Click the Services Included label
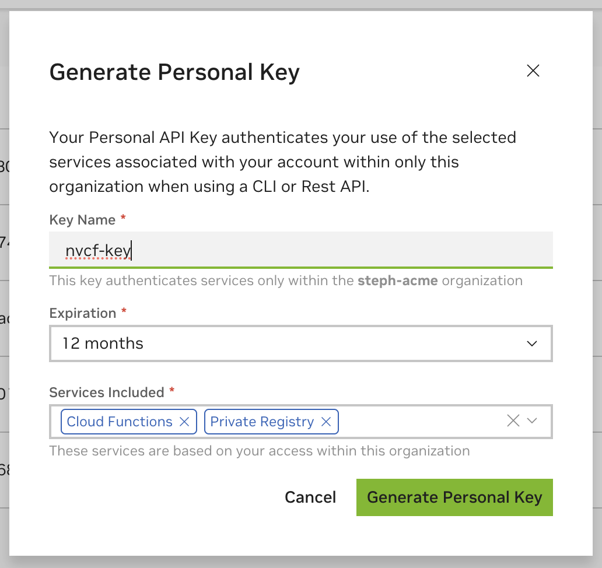This screenshot has height=568, width=602. click(x=107, y=392)
